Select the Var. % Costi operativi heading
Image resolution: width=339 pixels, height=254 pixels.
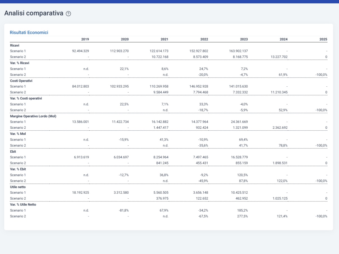[x=26, y=98]
